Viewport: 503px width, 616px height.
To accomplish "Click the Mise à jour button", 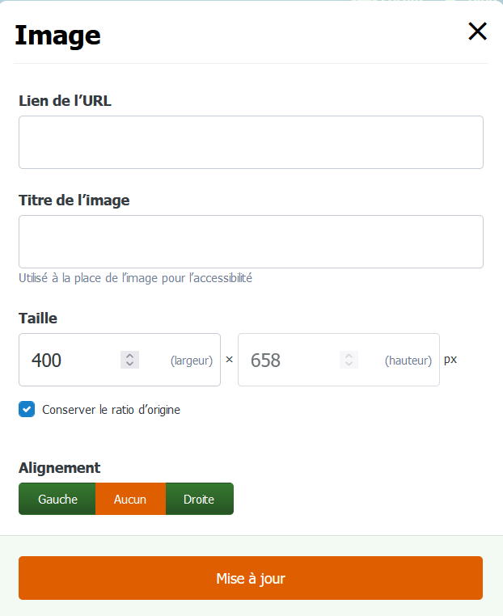I will pos(251,578).
